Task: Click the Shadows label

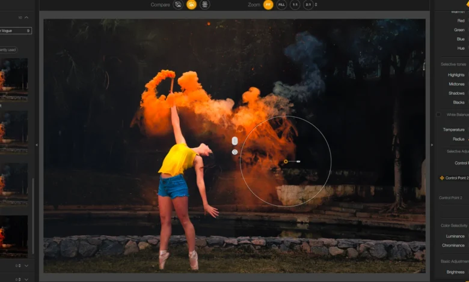Action: (456, 94)
